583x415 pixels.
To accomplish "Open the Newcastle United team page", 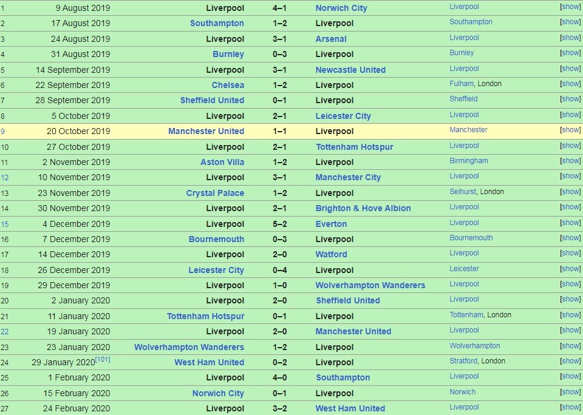I will 350,70.
